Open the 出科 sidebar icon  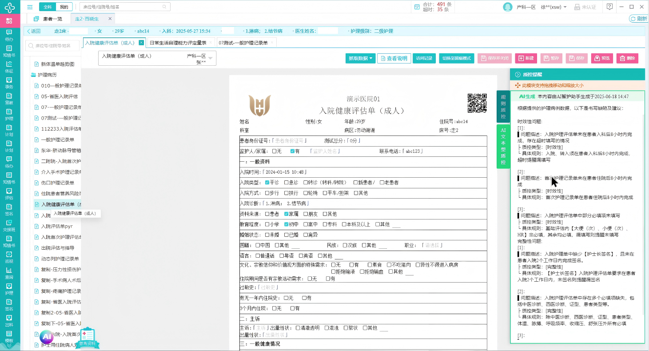pos(9,320)
